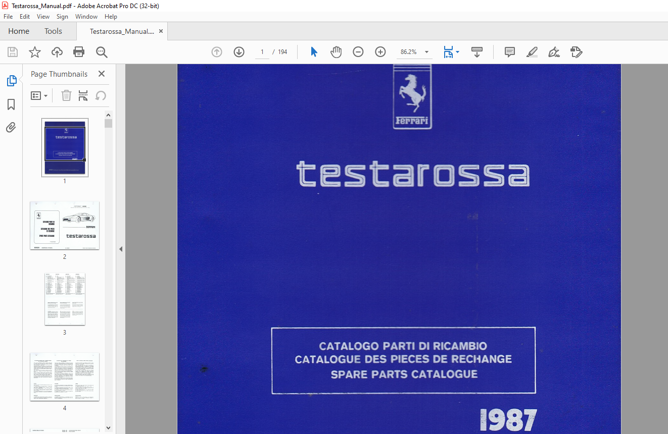Delete selected page with trash icon
Viewport: 668px width, 434px height.
(67, 95)
